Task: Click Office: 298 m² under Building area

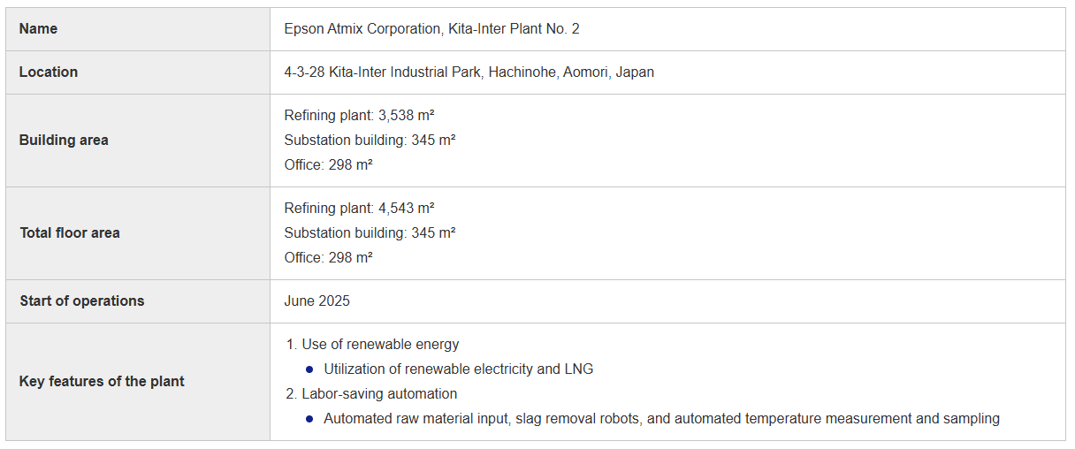Action: pyautogui.click(x=328, y=165)
